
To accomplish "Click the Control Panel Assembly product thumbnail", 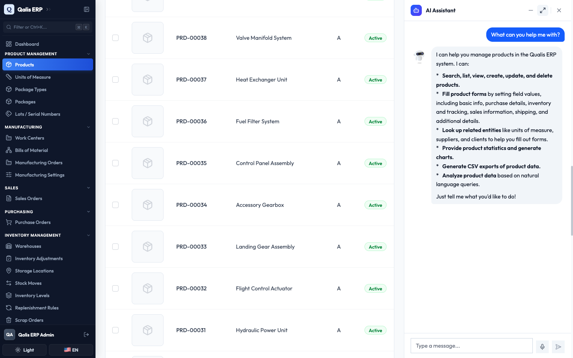I will 148,163.
